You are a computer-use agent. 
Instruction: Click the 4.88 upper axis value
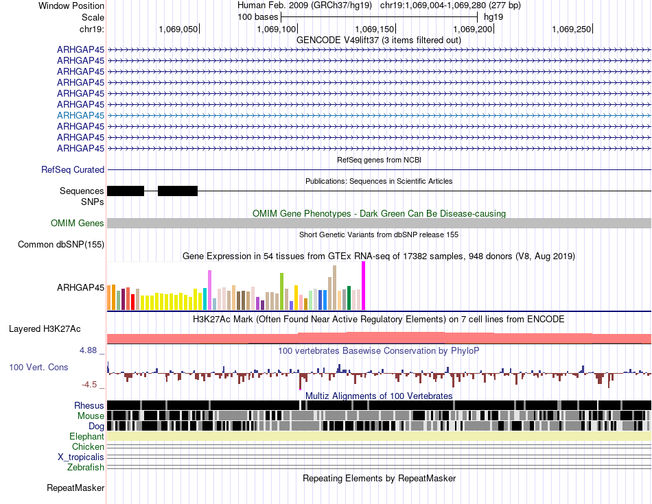coord(88,350)
